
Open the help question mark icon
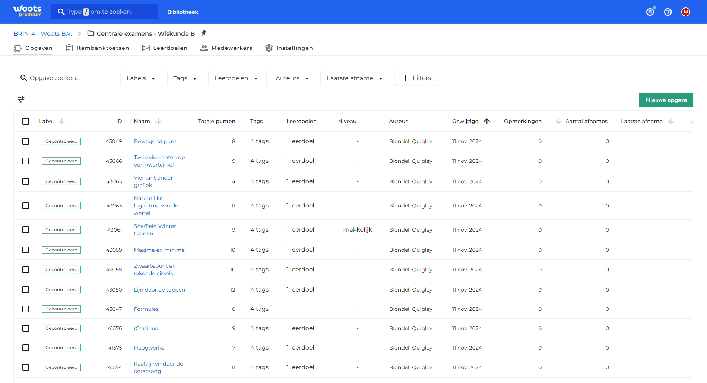[668, 12]
